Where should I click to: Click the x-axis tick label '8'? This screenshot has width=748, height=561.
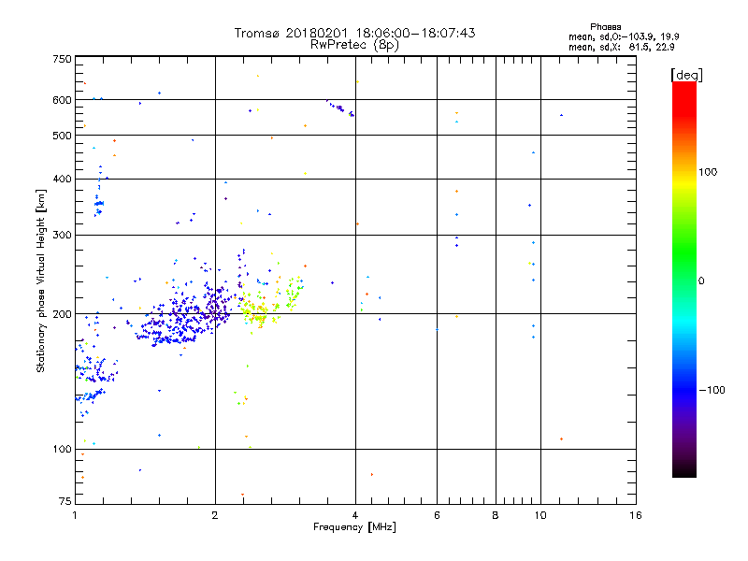tap(496, 515)
